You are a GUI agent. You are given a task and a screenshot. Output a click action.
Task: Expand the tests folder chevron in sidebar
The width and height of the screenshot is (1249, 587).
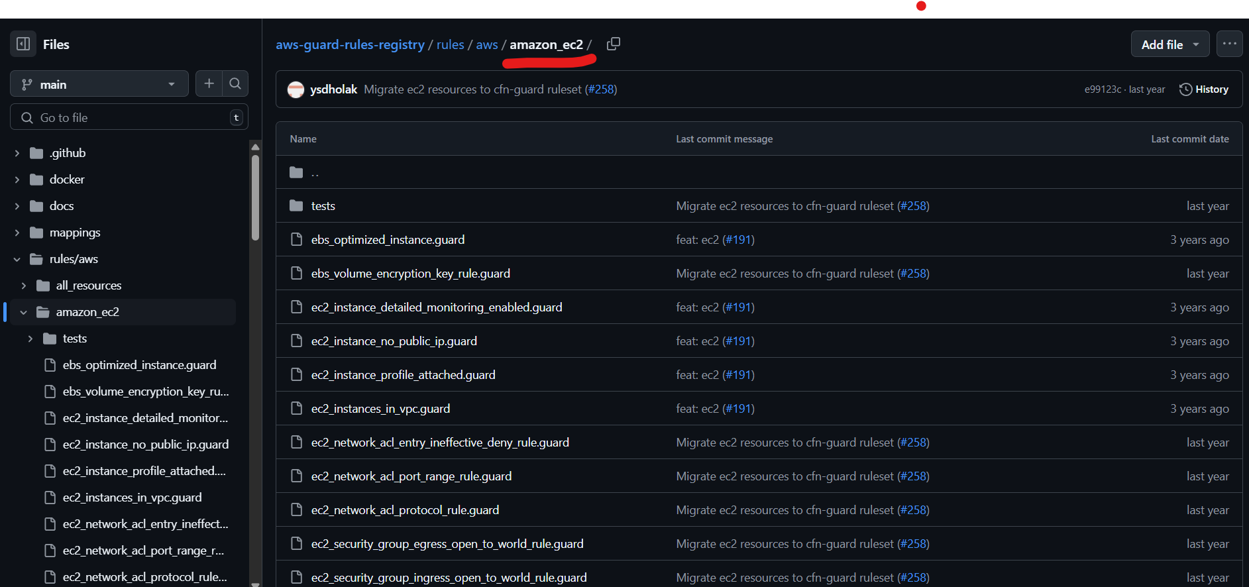coord(30,339)
